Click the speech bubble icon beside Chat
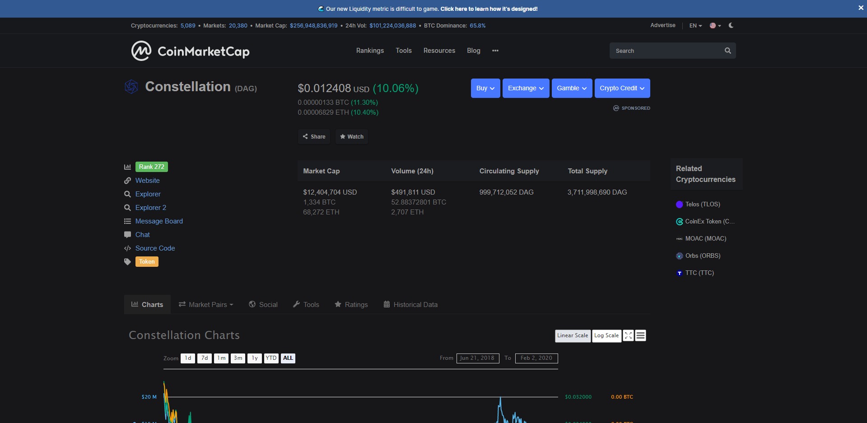Viewport: 867px width, 423px height. point(127,235)
